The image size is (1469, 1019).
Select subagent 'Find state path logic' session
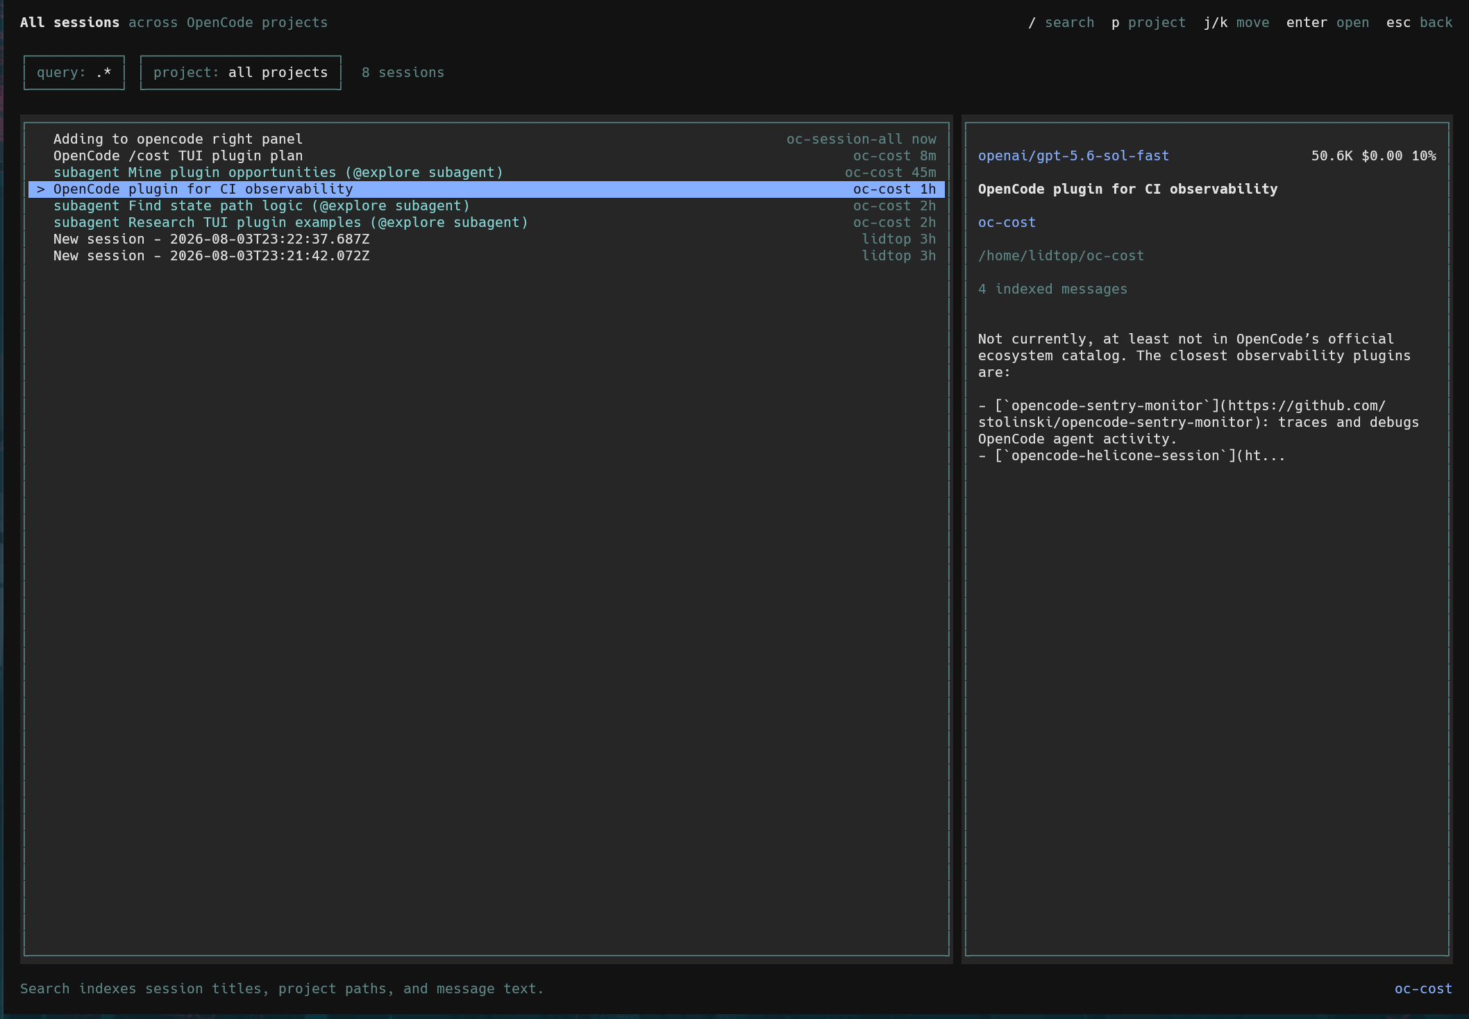coord(486,205)
